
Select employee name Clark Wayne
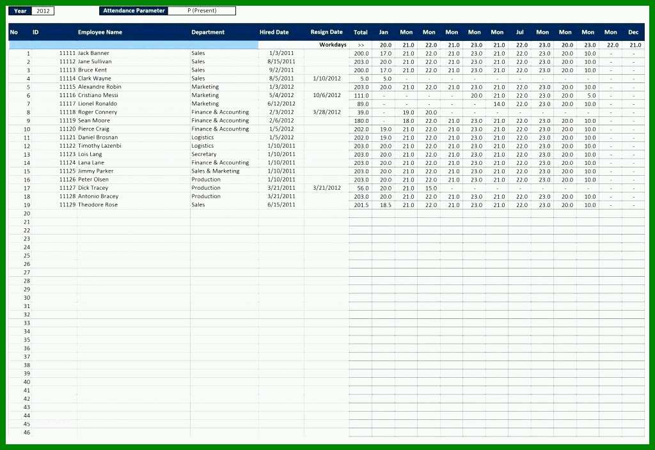pyautogui.click(x=94, y=79)
